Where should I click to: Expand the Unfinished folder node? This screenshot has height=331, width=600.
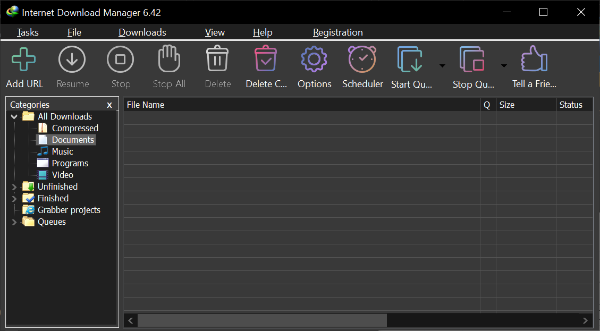pyautogui.click(x=14, y=187)
